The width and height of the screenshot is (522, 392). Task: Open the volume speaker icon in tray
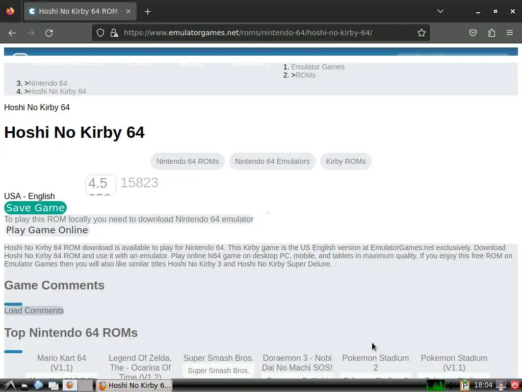(452, 386)
